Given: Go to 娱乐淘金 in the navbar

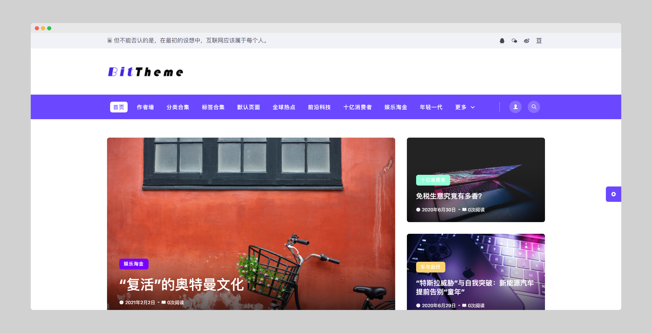Looking at the screenshot, I should point(396,107).
